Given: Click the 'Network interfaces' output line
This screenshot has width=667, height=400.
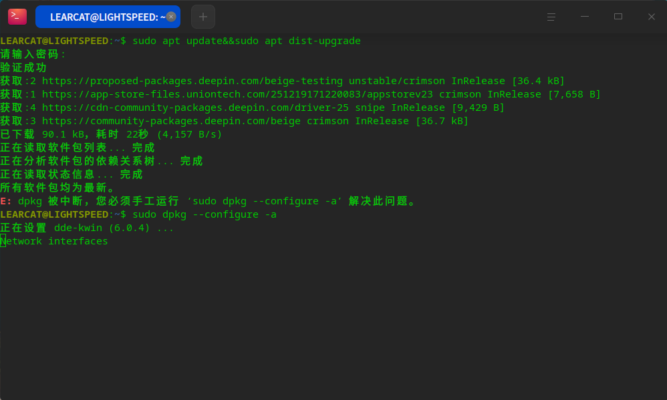Looking at the screenshot, I should 54,241.
